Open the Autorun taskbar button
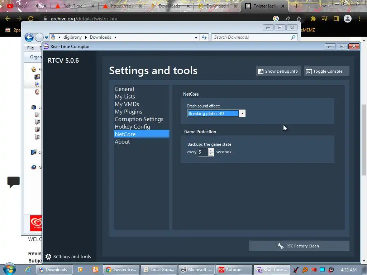The image size is (367, 275). click(x=234, y=270)
